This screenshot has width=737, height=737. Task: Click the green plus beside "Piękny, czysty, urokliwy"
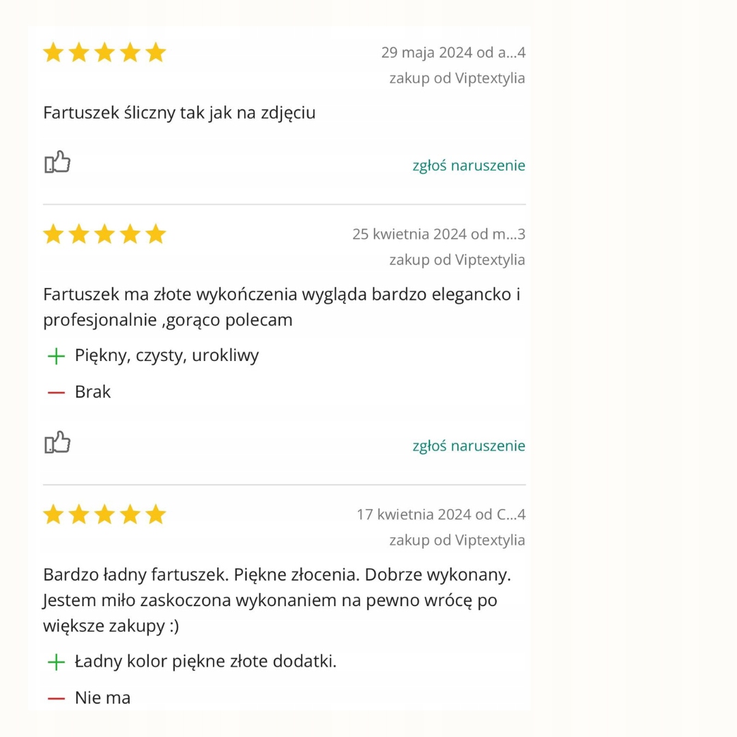click(x=56, y=356)
